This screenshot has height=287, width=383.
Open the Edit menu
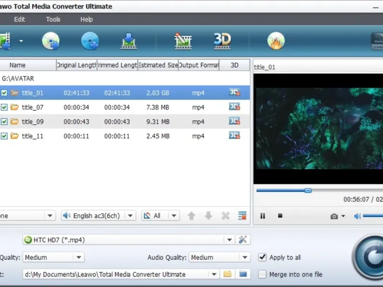click(20, 19)
